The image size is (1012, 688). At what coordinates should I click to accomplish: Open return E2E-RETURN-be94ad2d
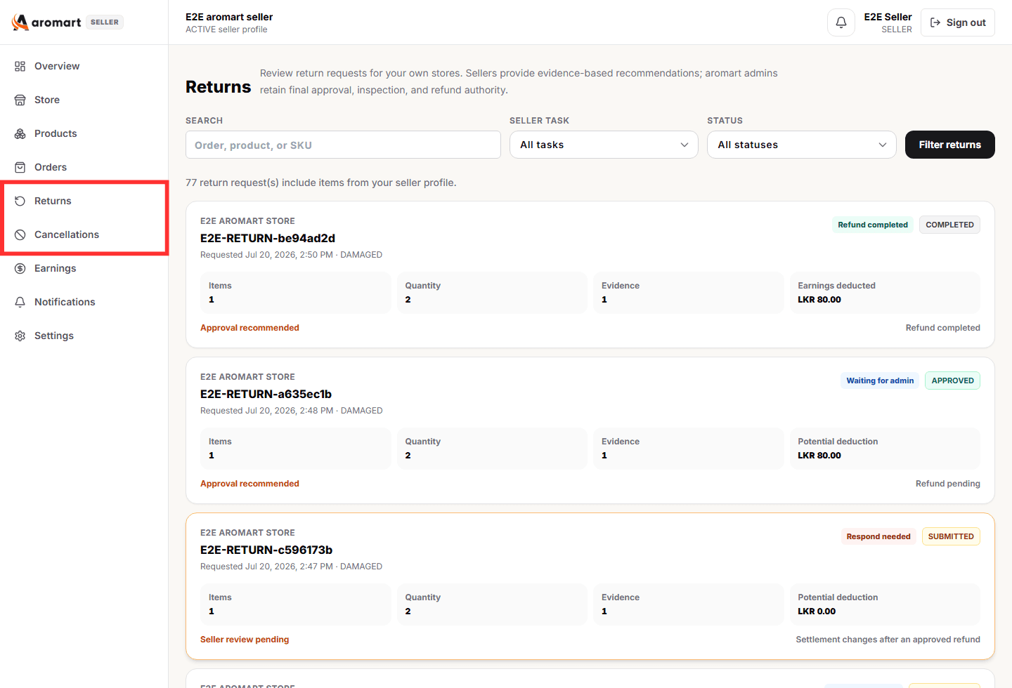tap(268, 238)
